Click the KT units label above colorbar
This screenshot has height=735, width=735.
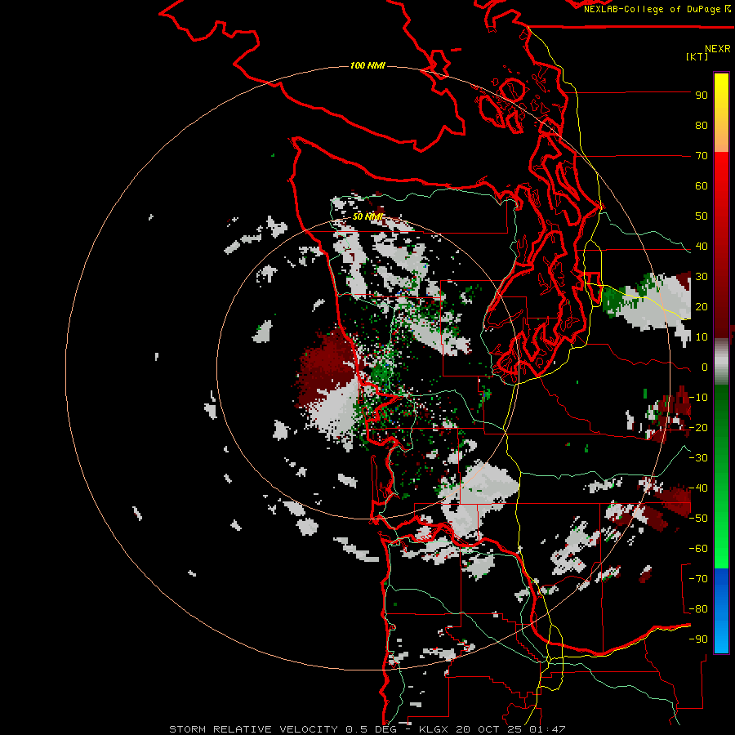pos(697,56)
